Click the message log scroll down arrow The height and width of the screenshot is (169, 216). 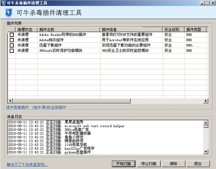[x=205, y=152]
